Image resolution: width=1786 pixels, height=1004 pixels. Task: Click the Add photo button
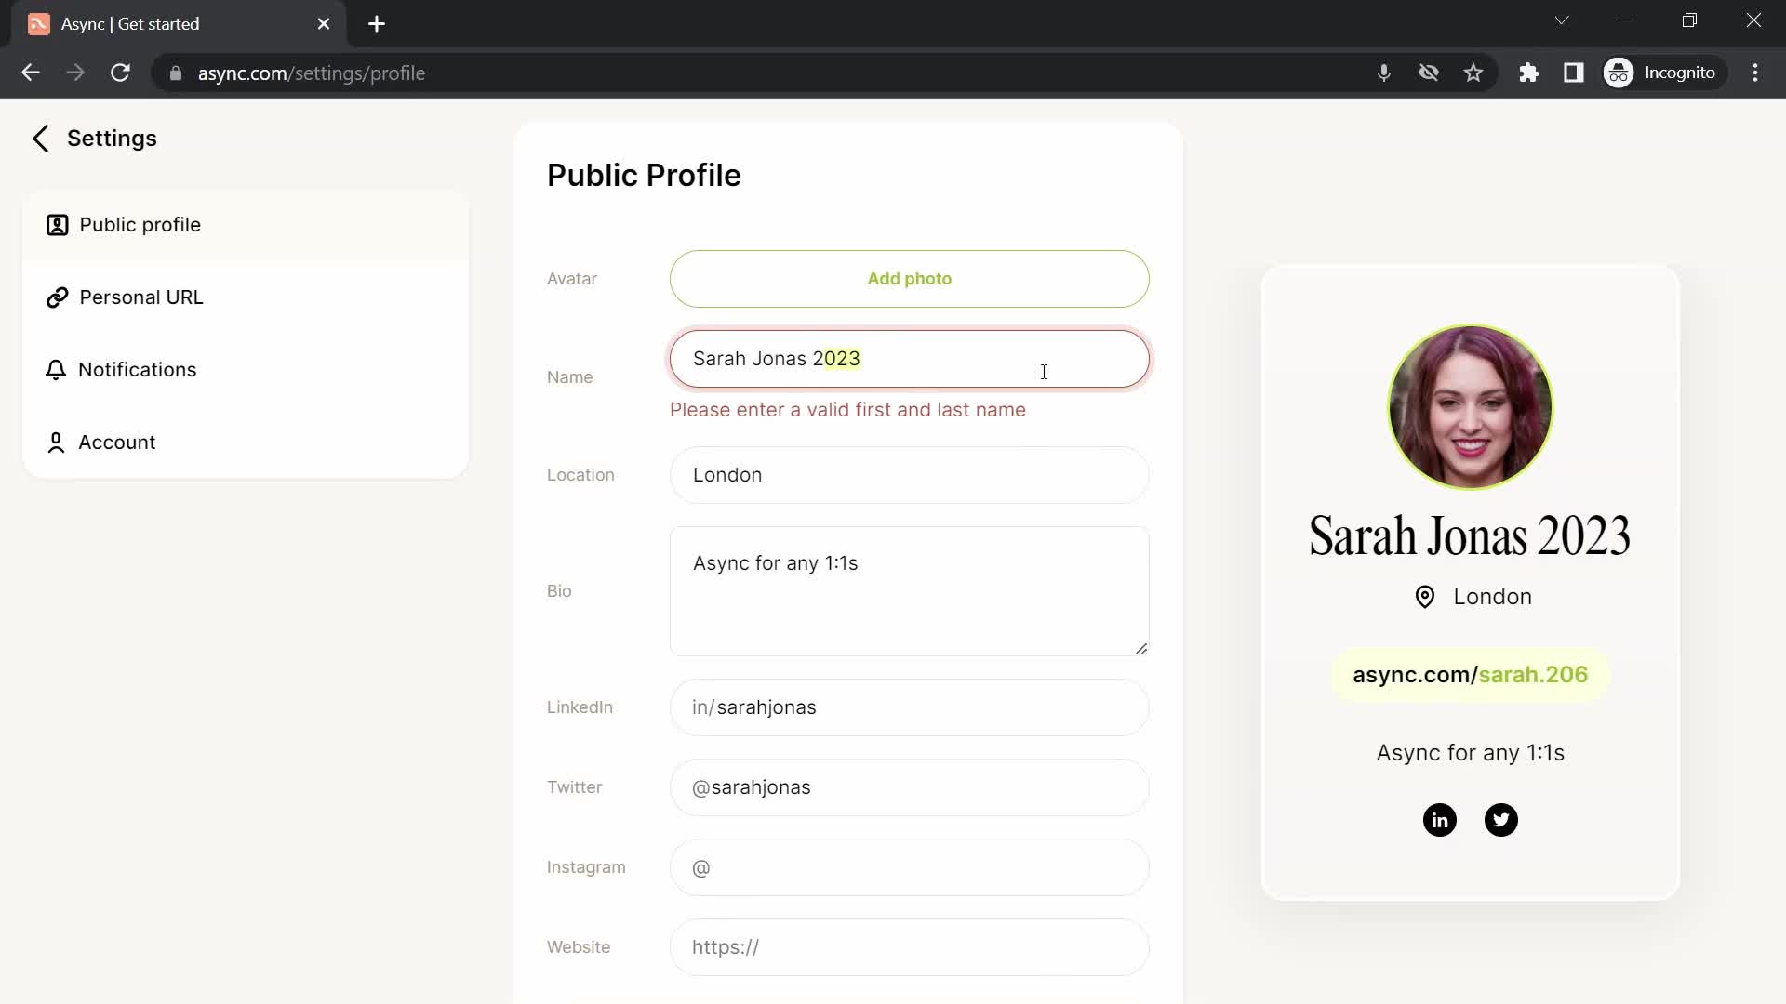pyautogui.click(x=909, y=279)
